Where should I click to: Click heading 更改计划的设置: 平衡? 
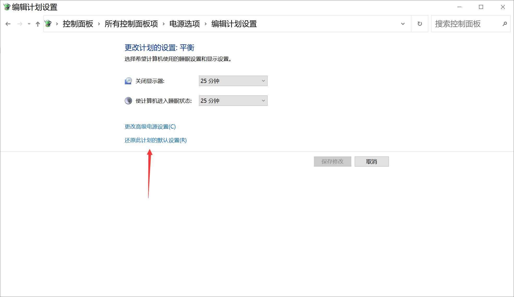(x=160, y=47)
